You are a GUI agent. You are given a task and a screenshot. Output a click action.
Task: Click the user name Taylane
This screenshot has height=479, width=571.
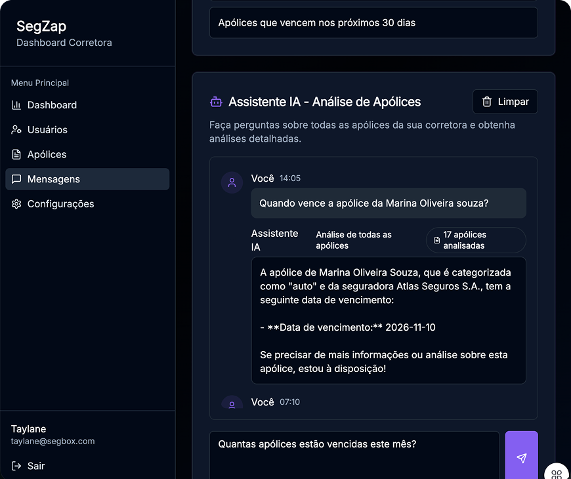(28, 428)
